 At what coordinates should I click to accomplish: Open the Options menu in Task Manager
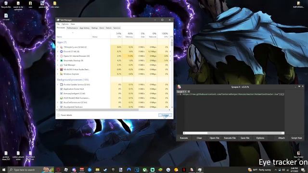point(65,24)
